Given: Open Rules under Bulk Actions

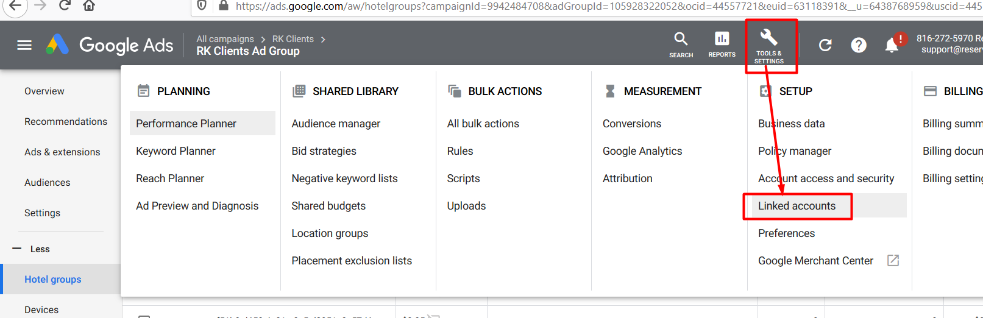Looking at the screenshot, I should pos(460,150).
